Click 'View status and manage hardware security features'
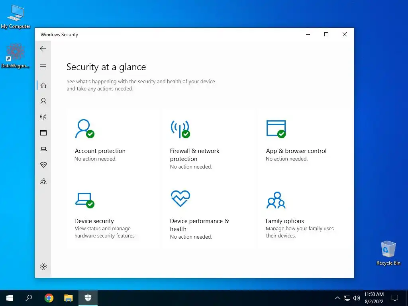 (105, 232)
